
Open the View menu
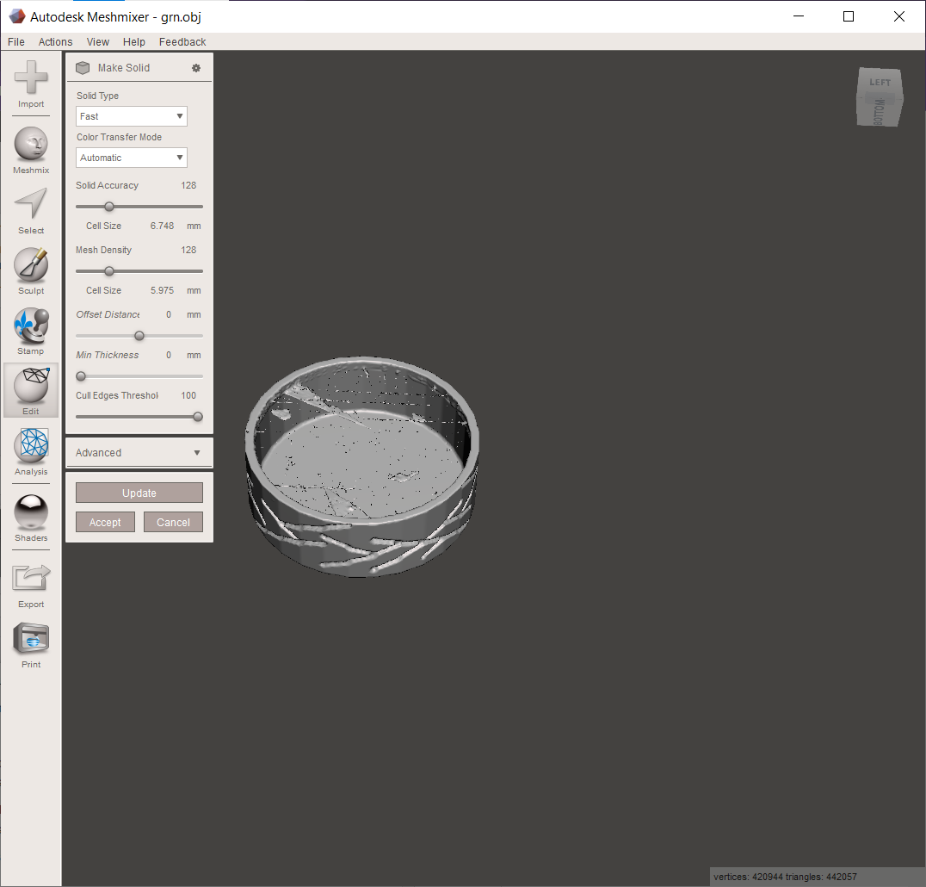[x=97, y=42]
